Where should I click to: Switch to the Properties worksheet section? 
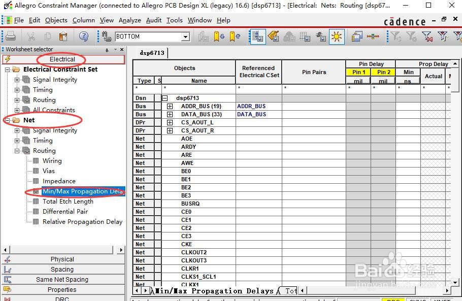(63, 290)
